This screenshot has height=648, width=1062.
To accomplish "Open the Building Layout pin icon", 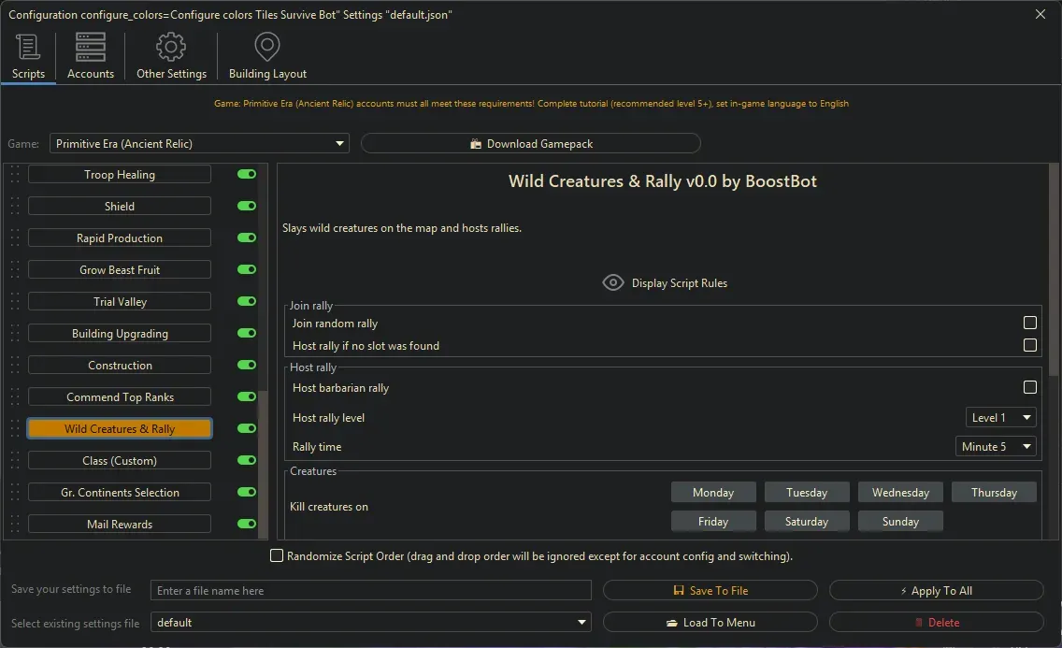I will click(x=267, y=47).
